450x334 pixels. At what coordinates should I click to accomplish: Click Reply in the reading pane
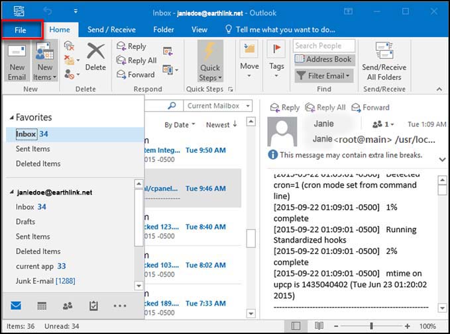pos(285,108)
